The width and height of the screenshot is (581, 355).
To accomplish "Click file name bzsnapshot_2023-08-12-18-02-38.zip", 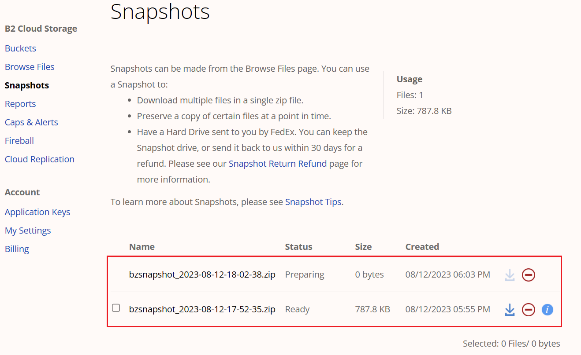I will point(202,274).
